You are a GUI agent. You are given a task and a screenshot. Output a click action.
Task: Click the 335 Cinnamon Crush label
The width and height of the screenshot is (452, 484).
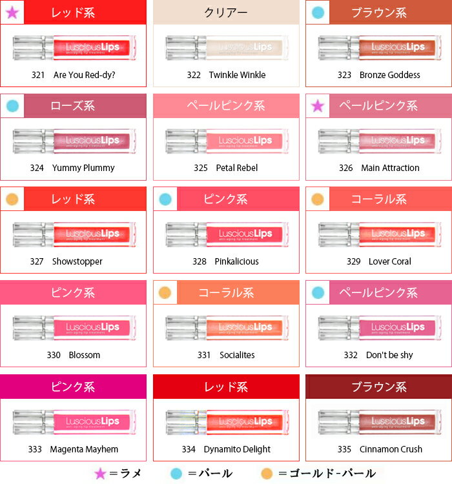379,449
